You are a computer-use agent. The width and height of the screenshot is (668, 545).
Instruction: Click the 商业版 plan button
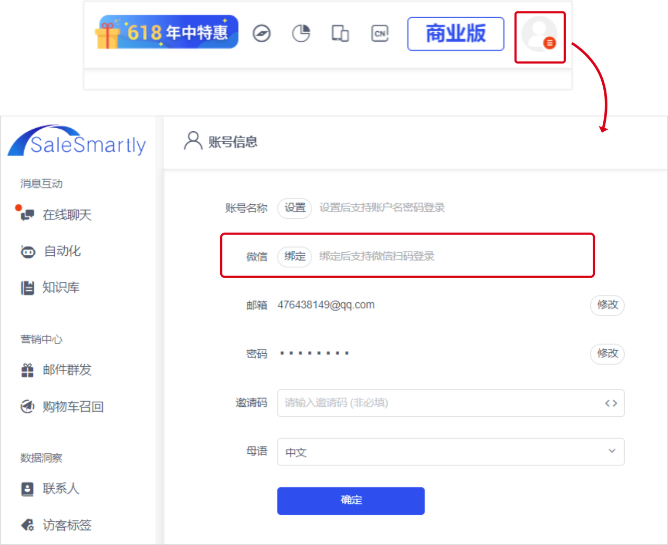pos(456,34)
